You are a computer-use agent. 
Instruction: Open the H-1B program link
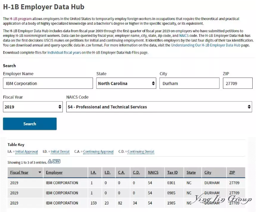tap(21, 18)
